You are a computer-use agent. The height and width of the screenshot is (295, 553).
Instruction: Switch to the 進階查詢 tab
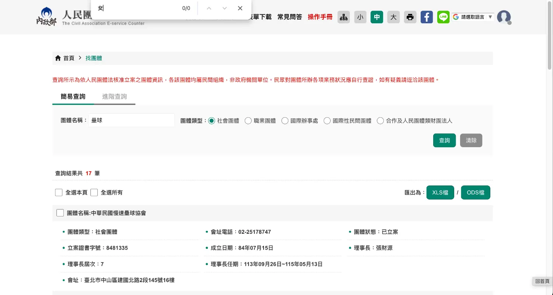coord(115,97)
